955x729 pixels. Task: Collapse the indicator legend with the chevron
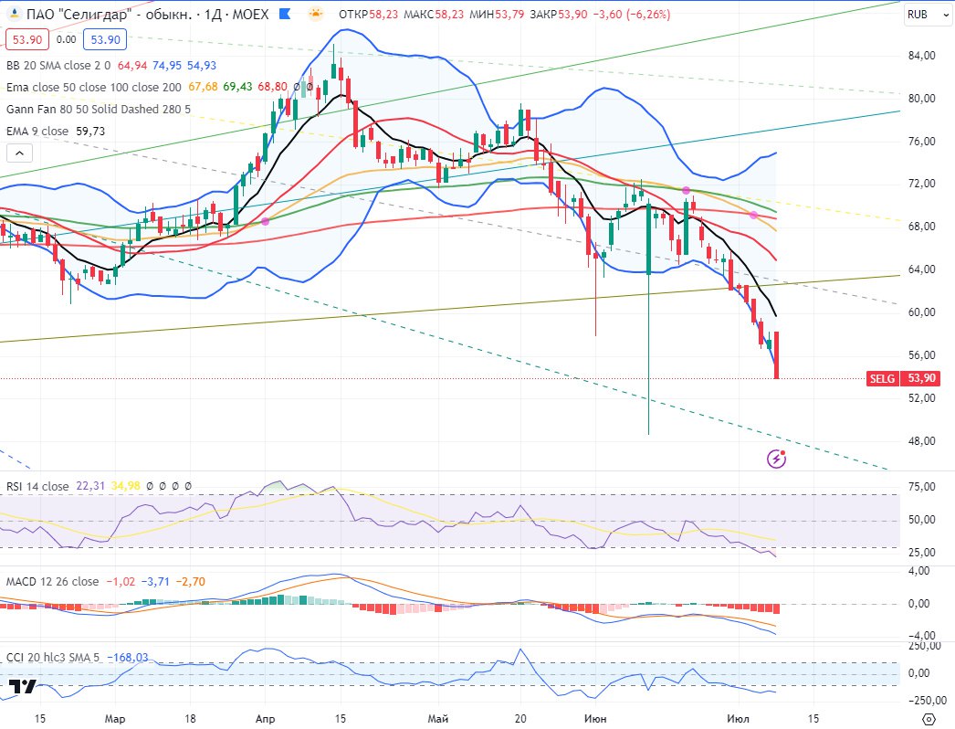[x=19, y=153]
